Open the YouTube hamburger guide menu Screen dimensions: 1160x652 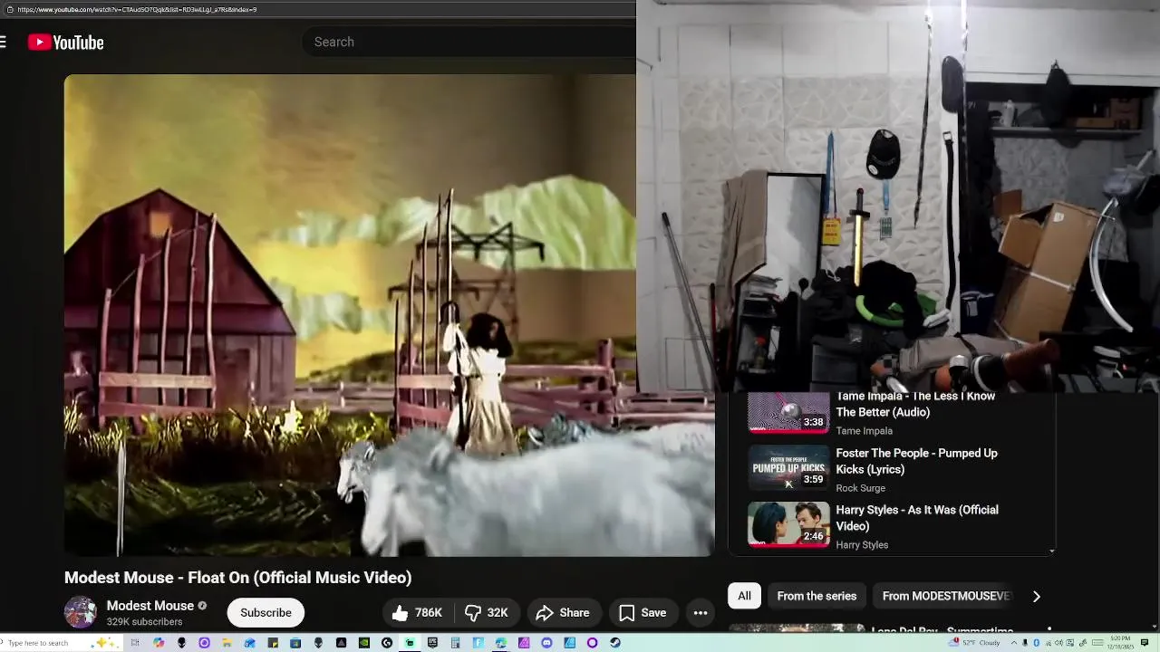(3, 42)
